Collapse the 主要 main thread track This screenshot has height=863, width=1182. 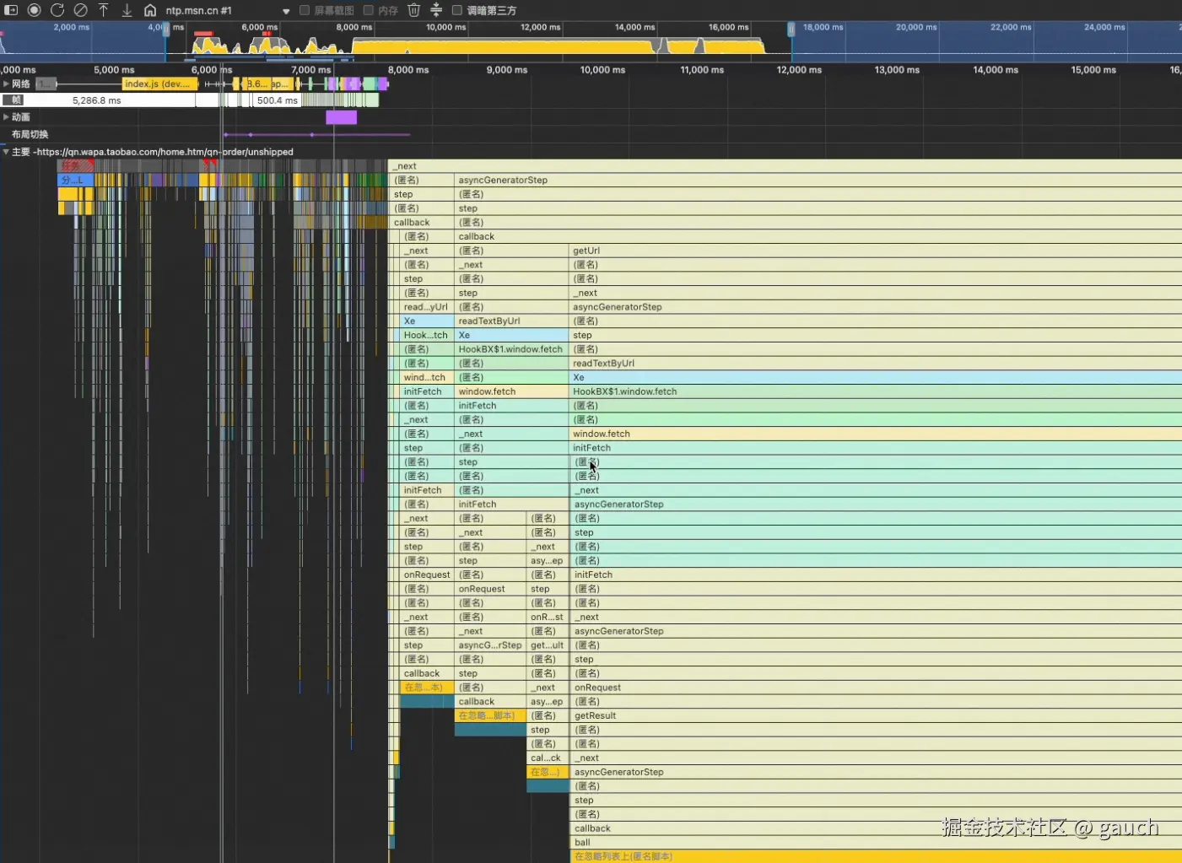[x=6, y=152]
